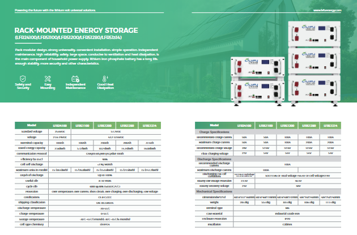Click the 'over temperature, over current' protection value

click(105, 191)
